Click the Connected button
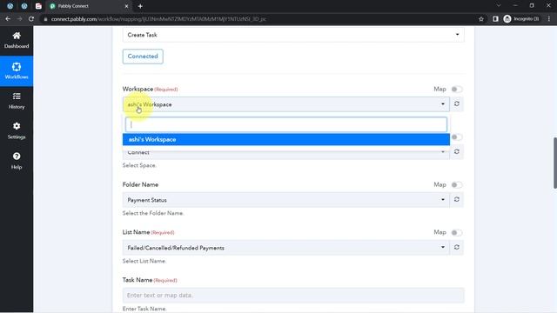This screenshot has height=313, width=557. click(x=143, y=57)
